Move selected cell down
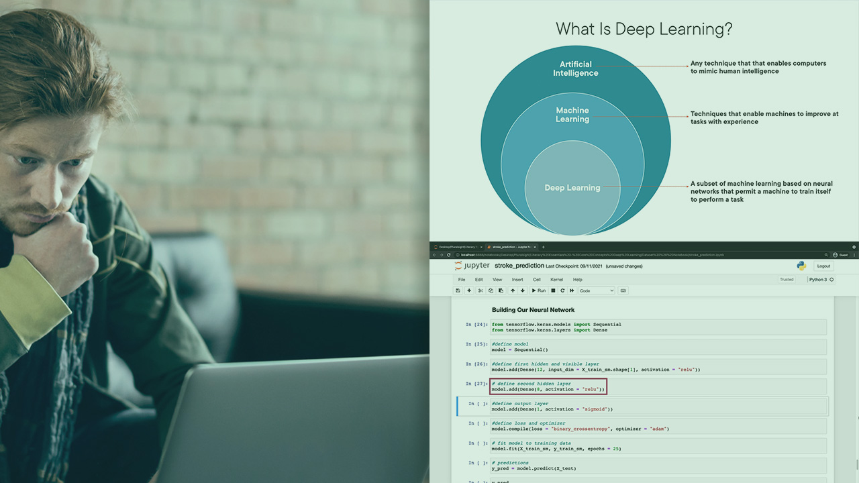Viewport: 859px width, 483px height. 523,290
